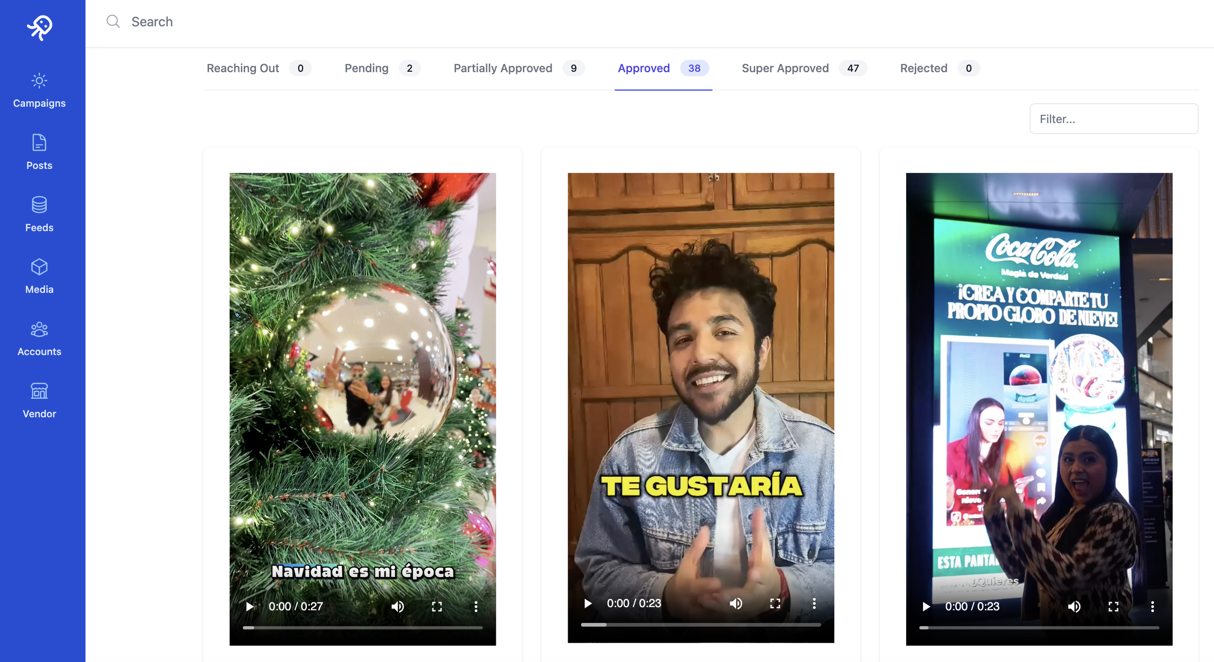Click the app logo in the sidebar
This screenshot has height=662, width=1214.
39,27
